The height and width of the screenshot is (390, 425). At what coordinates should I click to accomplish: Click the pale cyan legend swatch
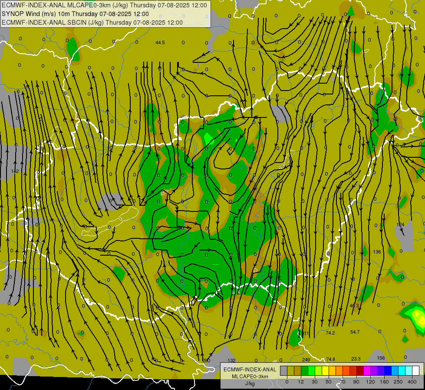pyautogui.click(x=409, y=371)
